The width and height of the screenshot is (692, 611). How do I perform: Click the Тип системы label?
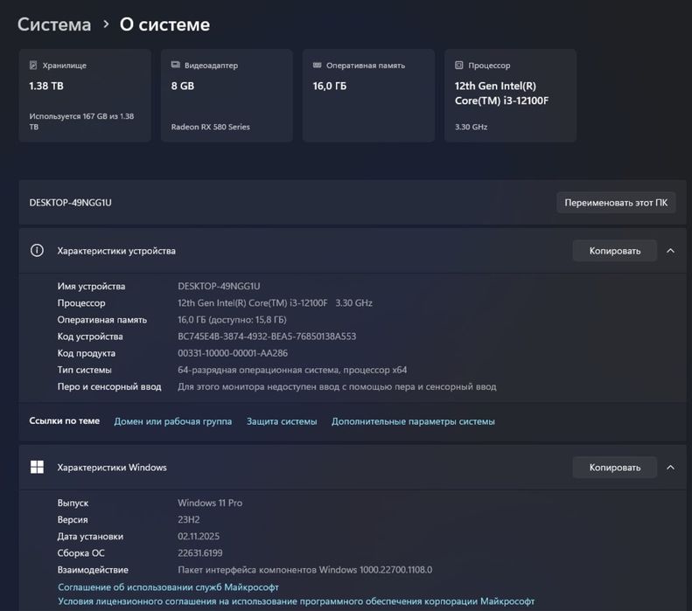point(84,370)
